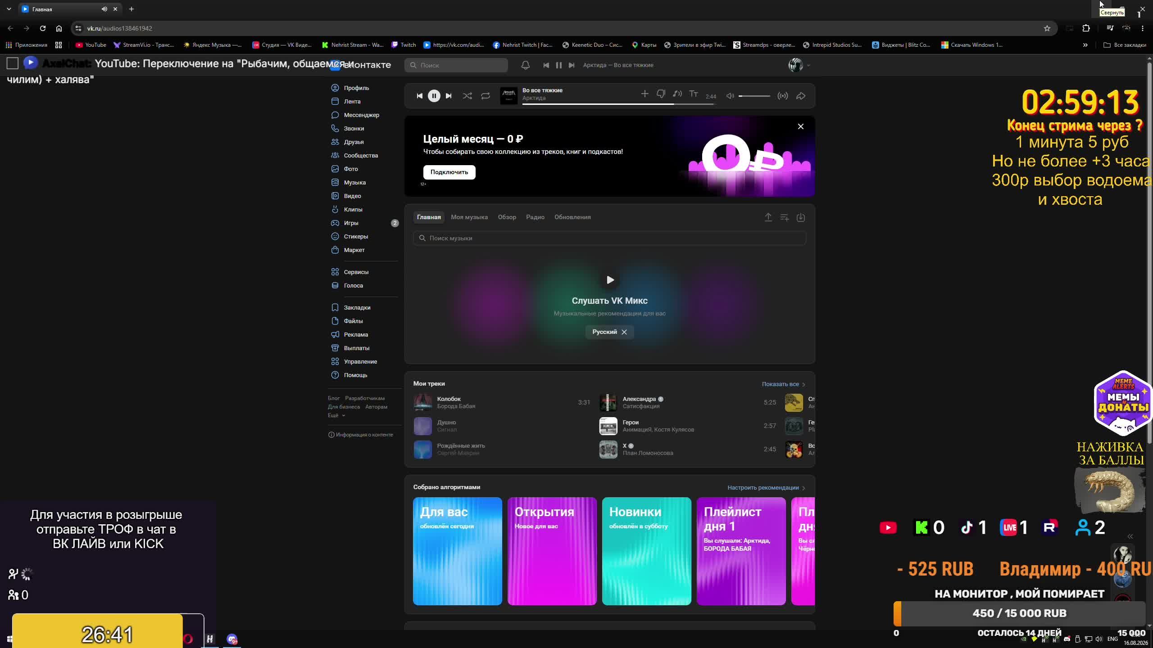
Task: Open the Обзор tab
Action: coord(507,217)
